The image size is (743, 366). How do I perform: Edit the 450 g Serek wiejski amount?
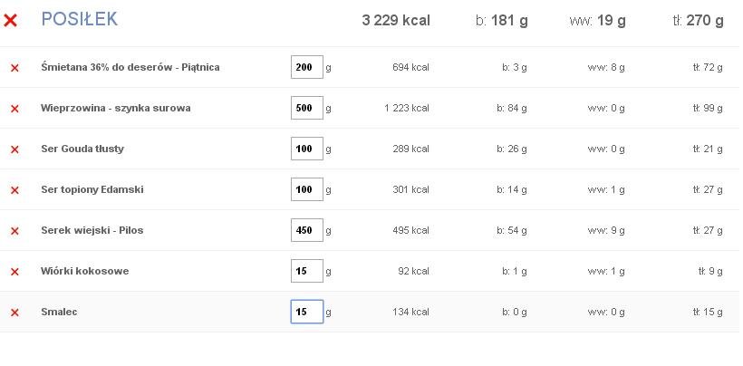tap(307, 229)
